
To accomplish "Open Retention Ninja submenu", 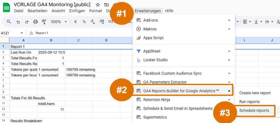I will pos(184,100).
